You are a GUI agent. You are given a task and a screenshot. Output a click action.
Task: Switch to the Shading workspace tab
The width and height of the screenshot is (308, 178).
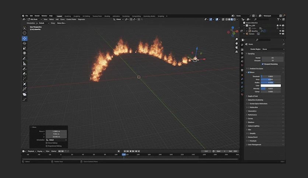click(107, 16)
